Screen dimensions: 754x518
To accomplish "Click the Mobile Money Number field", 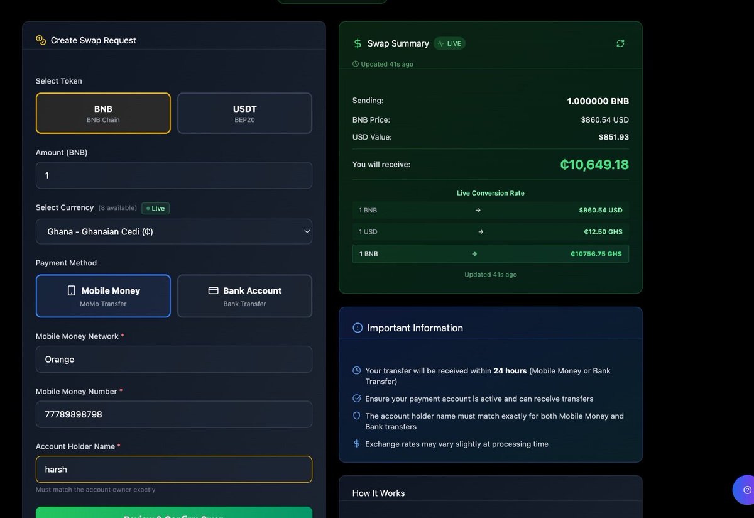I will 174,414.
